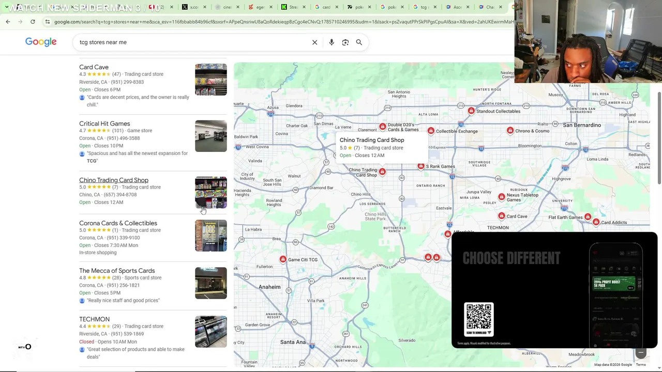
Task: View the TECHMON store photo
Action: tap(211, 332)
